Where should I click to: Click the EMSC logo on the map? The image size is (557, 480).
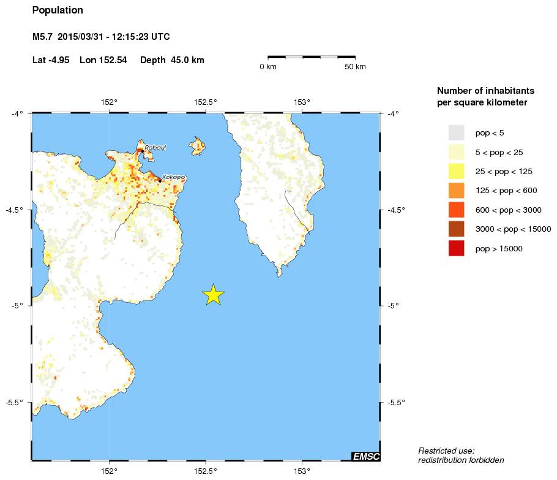click(365, 455)
